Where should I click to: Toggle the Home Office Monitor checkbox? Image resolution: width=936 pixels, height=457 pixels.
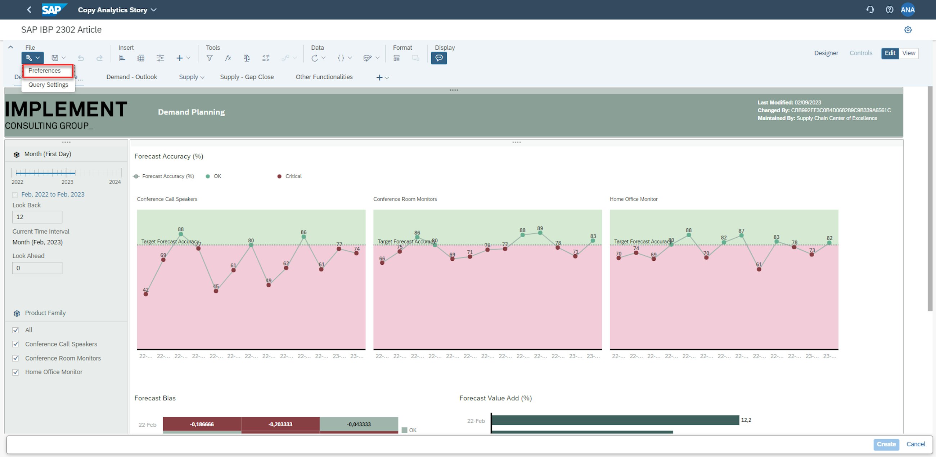(15, 372)
